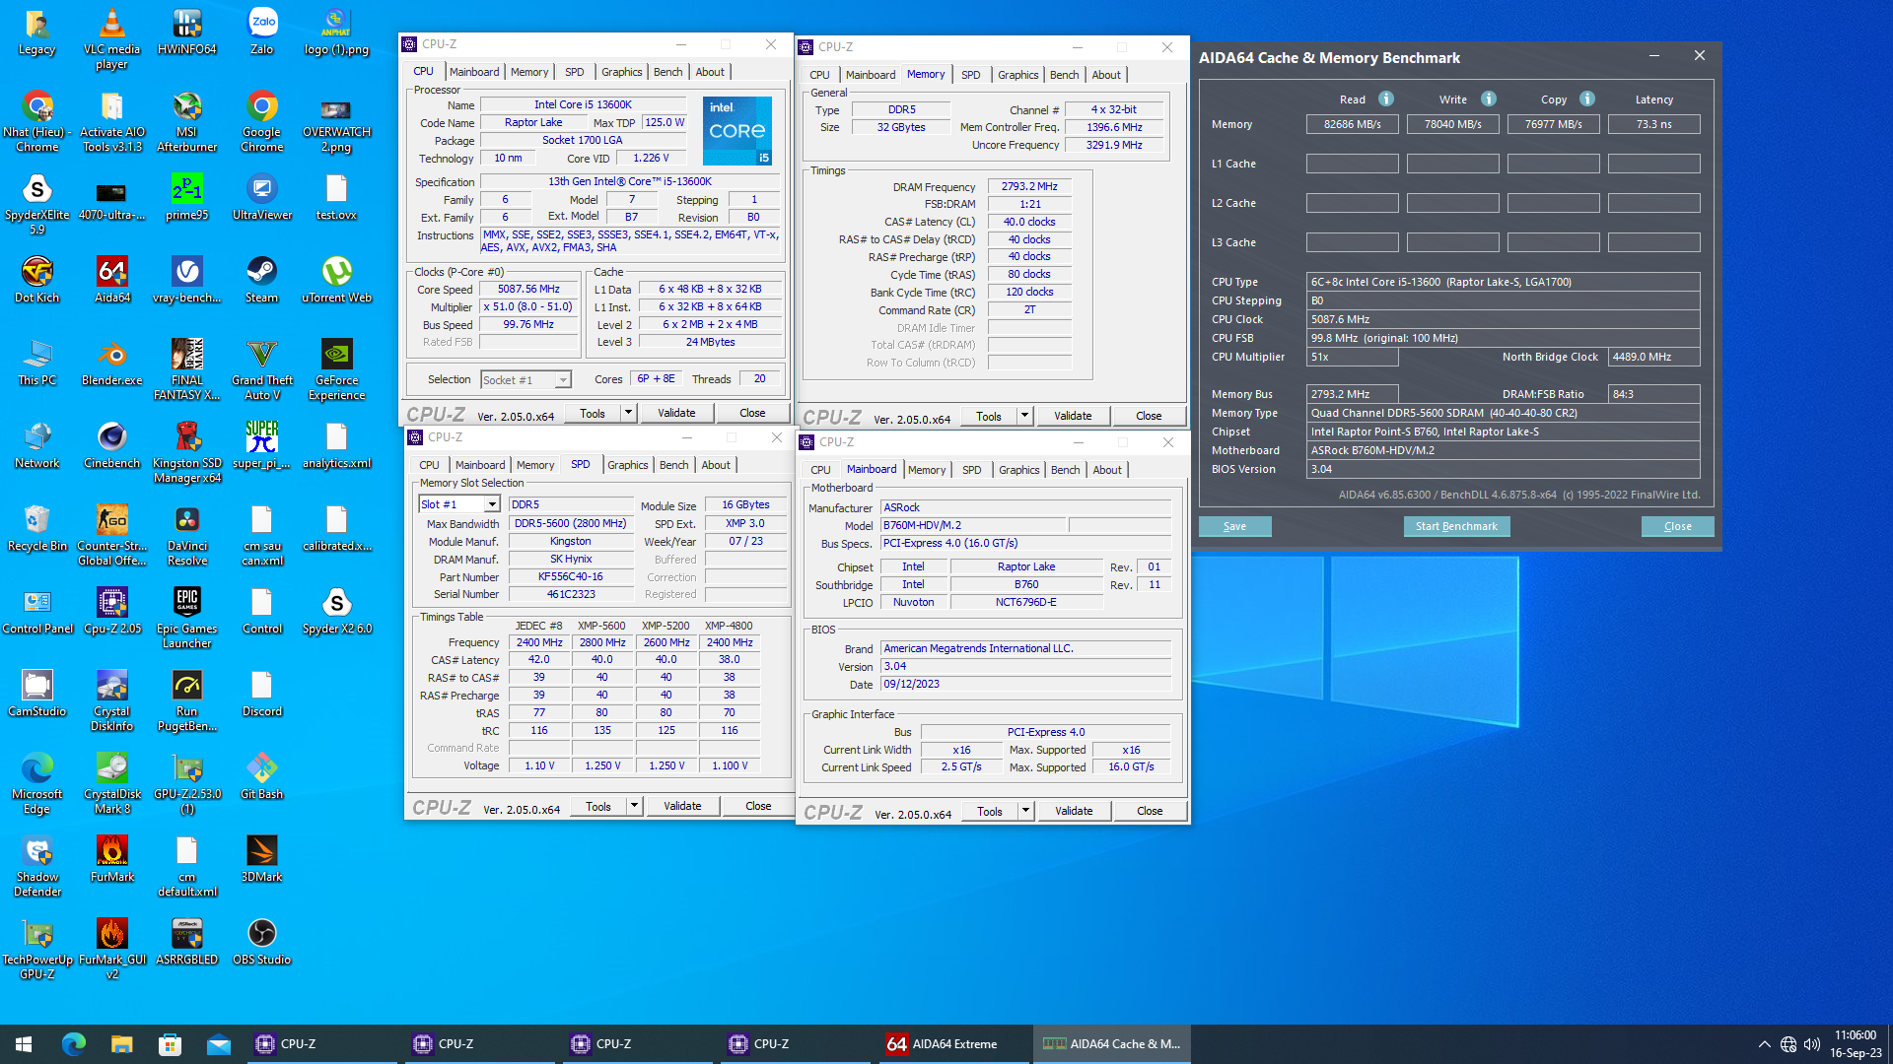Switch to Bench tab in CPU window
1893x1064 pixels.
tap(667, 72)
